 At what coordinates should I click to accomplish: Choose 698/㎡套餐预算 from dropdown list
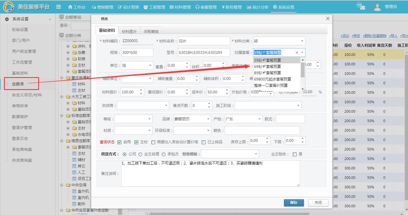(267, 67)
